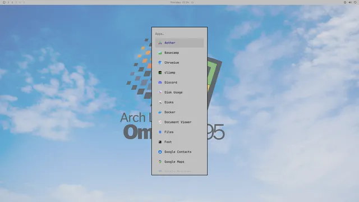Select the Disk Usage app icon

click(x=160, y=92)
